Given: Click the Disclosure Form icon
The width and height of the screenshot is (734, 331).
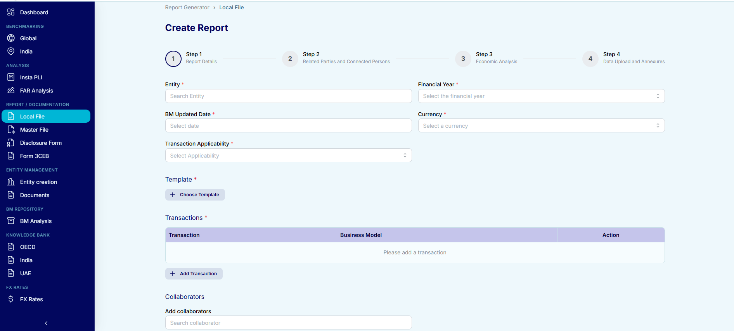Looking at the screenshot, I should coord(11,142).
